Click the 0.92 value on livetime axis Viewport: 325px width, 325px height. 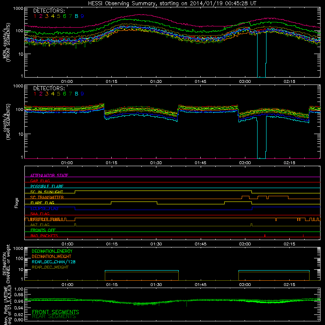19,315
